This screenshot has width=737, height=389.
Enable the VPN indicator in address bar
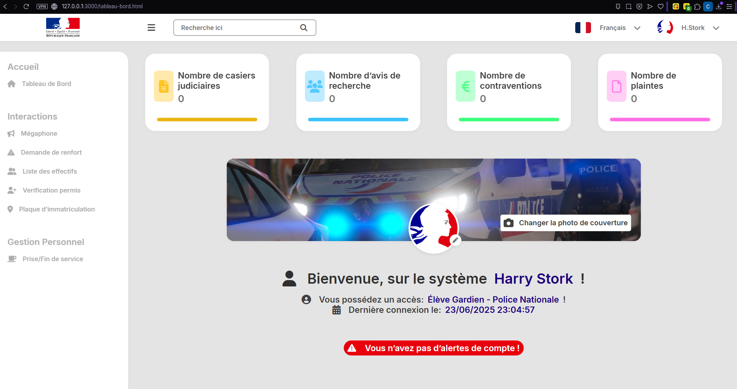coord(41,6)
